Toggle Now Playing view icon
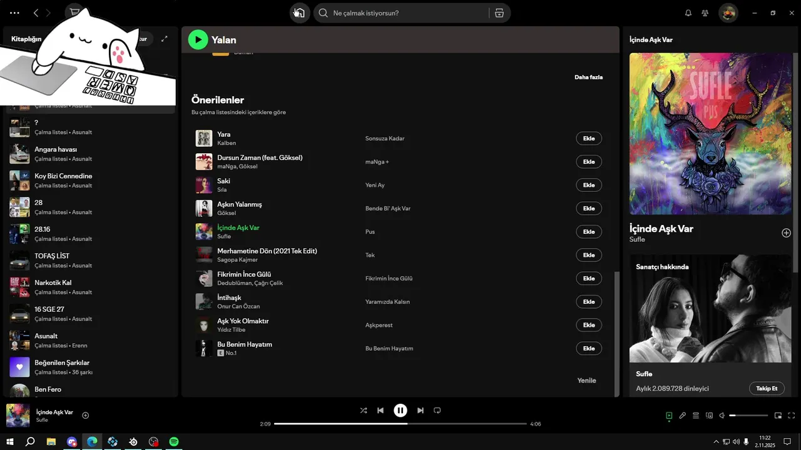The height and width of the screenshot is (450, 801). pyautogui.click(x=669, y=416)
